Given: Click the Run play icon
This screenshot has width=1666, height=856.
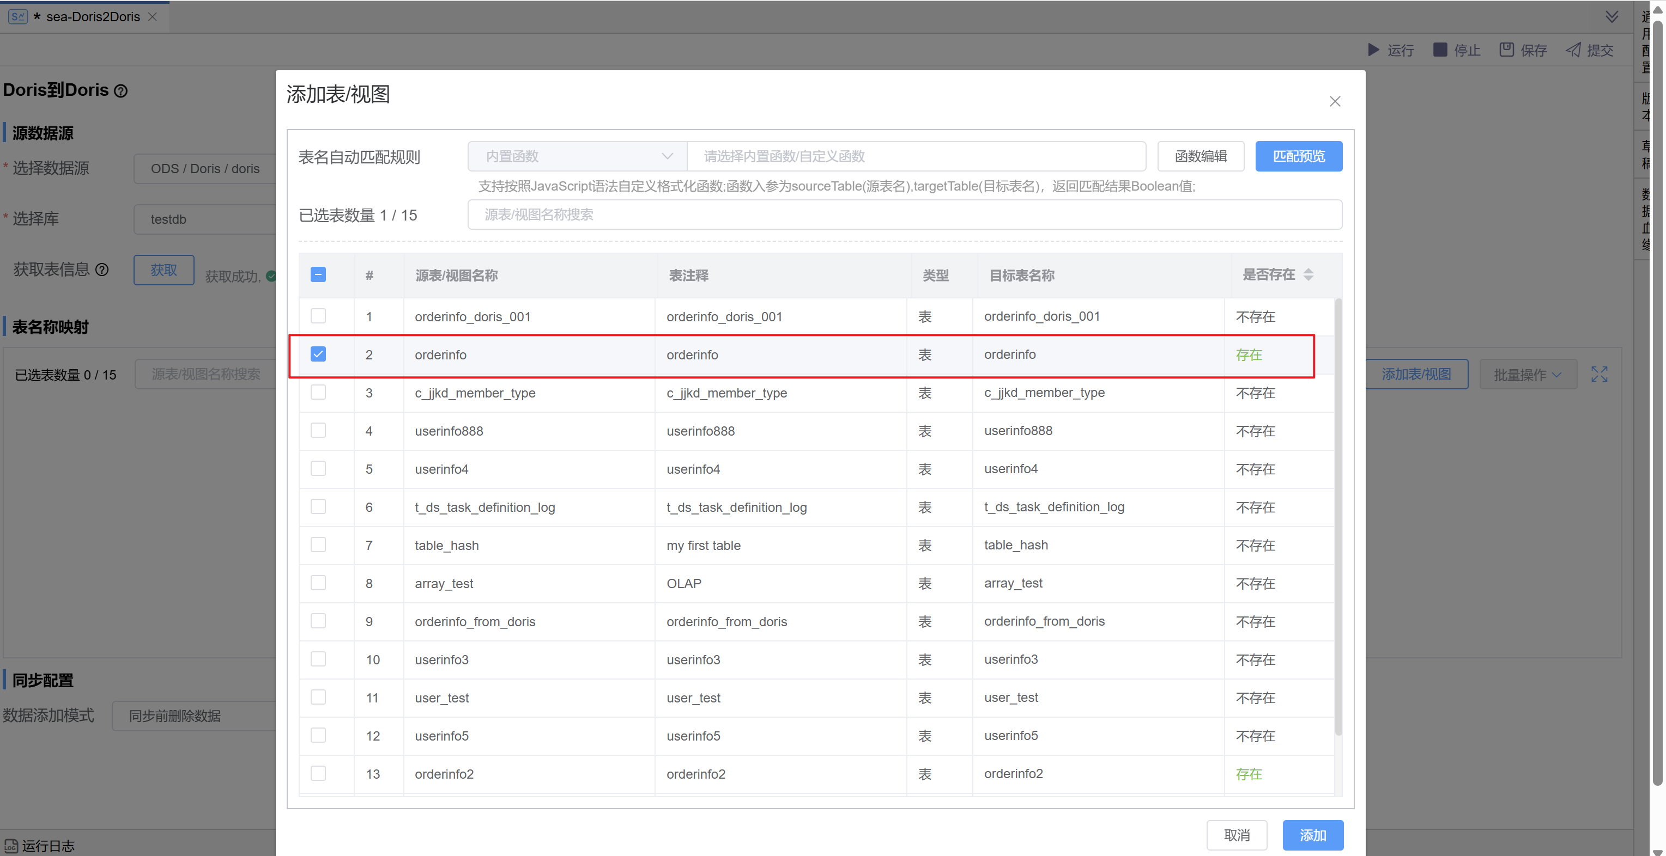Looking at the screenshot, I should pyautogui.click(x=1373, y=50).
